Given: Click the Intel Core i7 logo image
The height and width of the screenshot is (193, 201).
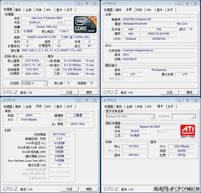Looking at the screenshot, I should point(85,24).
